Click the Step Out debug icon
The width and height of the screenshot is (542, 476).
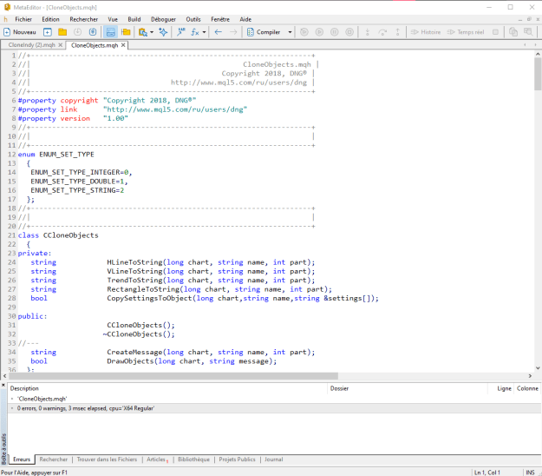point(397,32)
